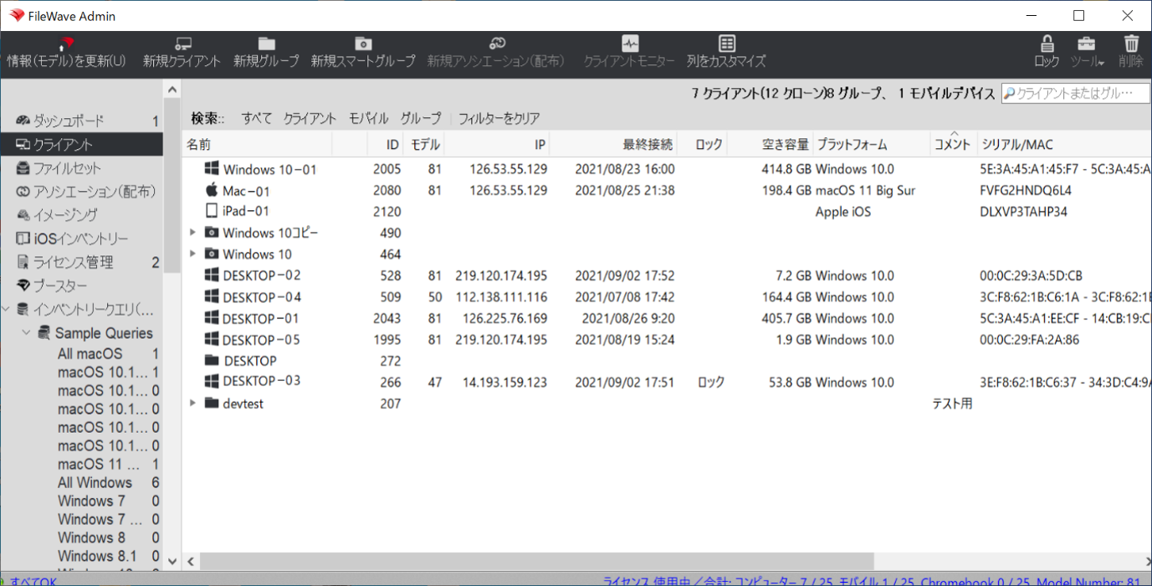Click the New Group (新規グループ) folder icon
The height and width of the screenshot is (586, 1152).
tap(266, 44)
